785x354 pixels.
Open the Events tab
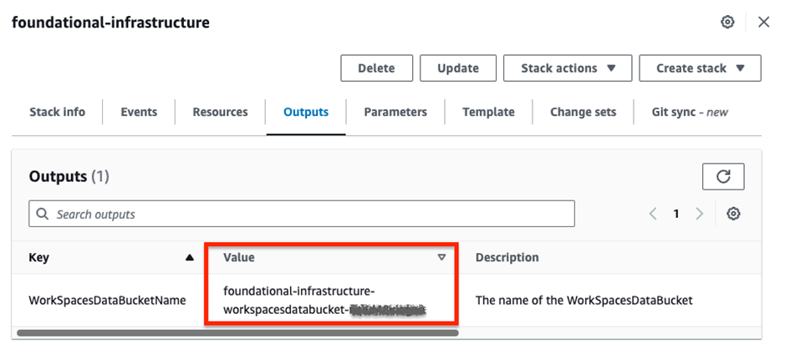point(139,112)
